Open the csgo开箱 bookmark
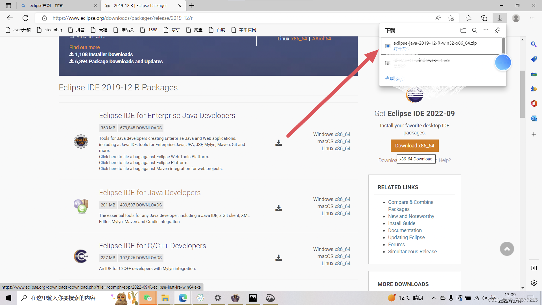The height and width of the screenshot is (305, 542). [18, 30]
